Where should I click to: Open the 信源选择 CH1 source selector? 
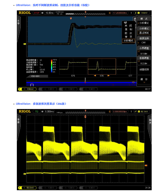click(144, 40)
